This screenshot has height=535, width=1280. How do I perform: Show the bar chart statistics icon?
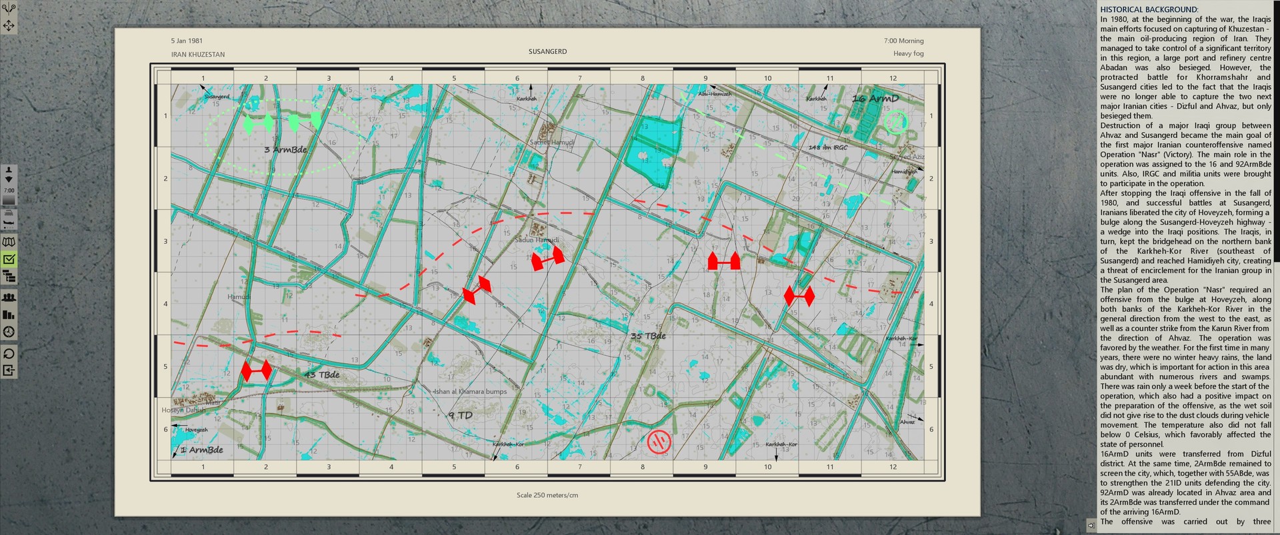click(9, 314)
